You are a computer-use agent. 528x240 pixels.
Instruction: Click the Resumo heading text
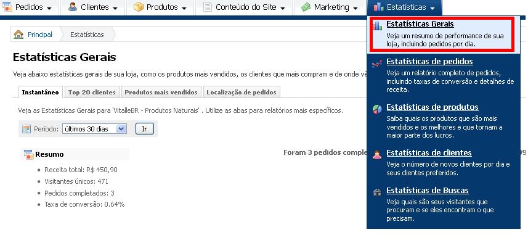click(x=49, y=154)
